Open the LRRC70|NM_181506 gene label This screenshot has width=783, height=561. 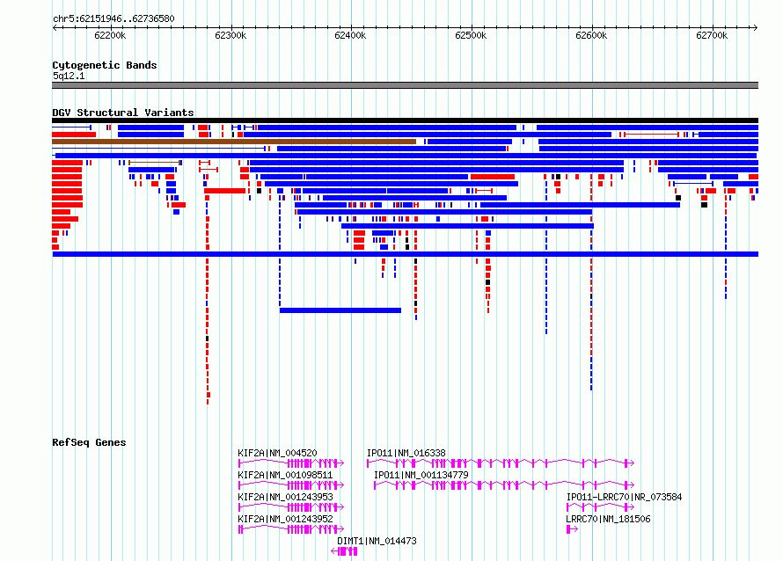coord(608,519)
